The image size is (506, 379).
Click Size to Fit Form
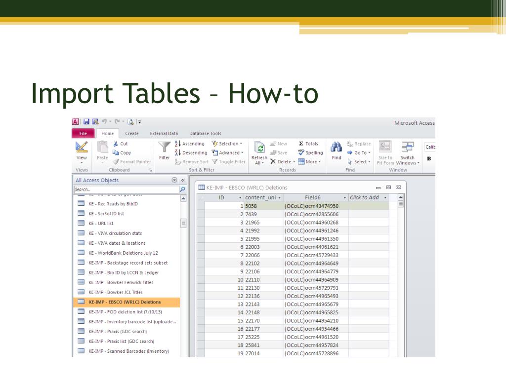coord(385,153)
